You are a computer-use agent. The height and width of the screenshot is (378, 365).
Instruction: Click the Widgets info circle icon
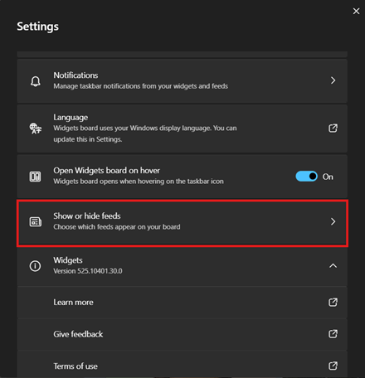tap(35, 266)
